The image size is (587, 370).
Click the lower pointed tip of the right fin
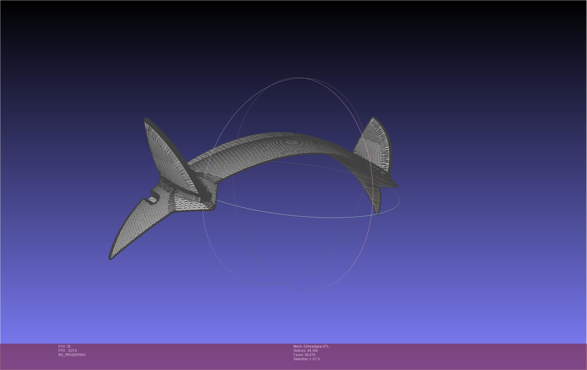point(377,214)
